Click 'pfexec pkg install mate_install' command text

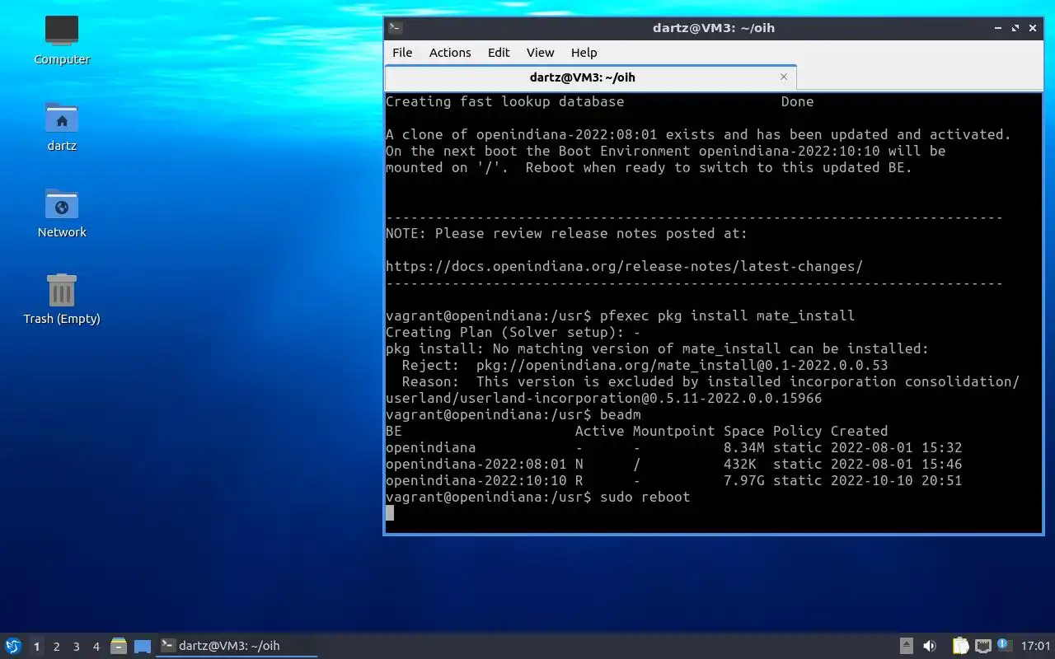tap(727, 315)
